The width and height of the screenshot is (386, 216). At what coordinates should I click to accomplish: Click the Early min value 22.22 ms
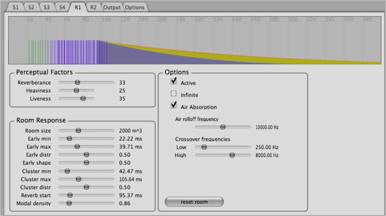(130, 139)
